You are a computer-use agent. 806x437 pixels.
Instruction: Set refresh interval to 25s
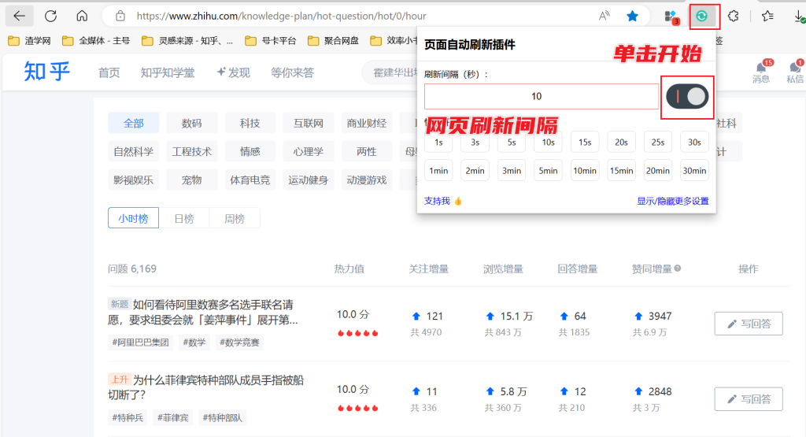pos(657,142)
